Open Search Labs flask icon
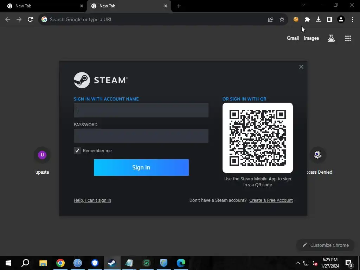The image size is (360, 270). click(x=331, y=38)
